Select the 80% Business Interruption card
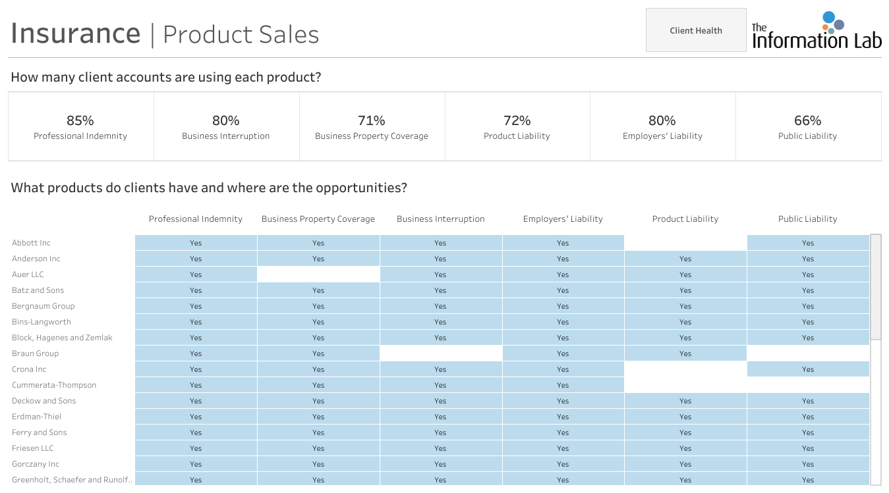 click(x=226, y=127)
